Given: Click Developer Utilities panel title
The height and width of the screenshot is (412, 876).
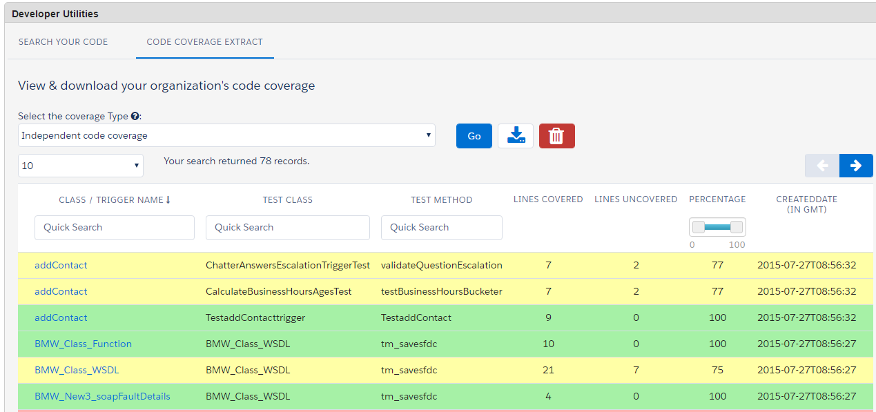Looking at the screenshot, I should [55, 14].
